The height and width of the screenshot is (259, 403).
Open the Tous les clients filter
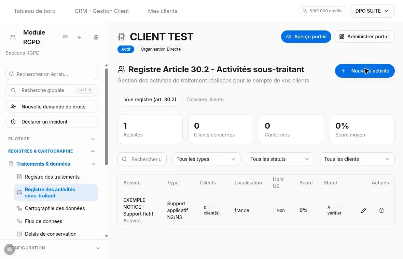pyautogui.click(x=357, y=159)
